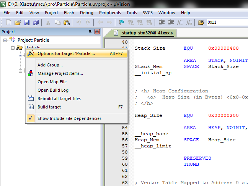The width and height of the screenshot is (248, 186).
Task: Choose Open Map File from context menu
Action: click(x=52, y=82)
